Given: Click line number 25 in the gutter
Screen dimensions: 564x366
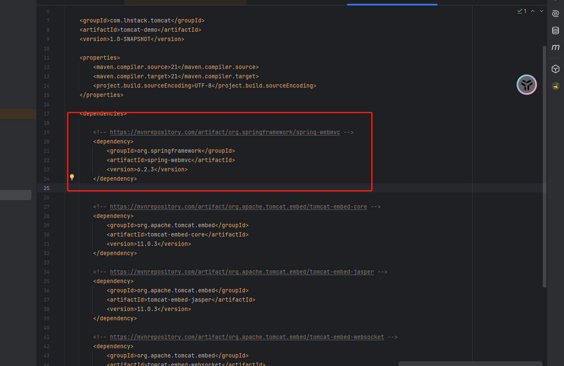Looking at the screenshot, I should click(x=47, y=188).
